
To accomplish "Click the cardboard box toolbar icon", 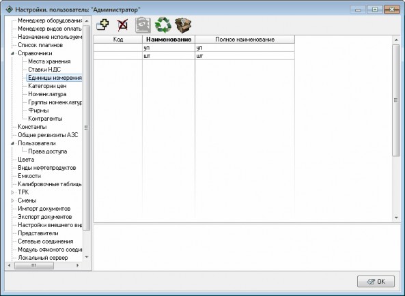I will point(183,25).
